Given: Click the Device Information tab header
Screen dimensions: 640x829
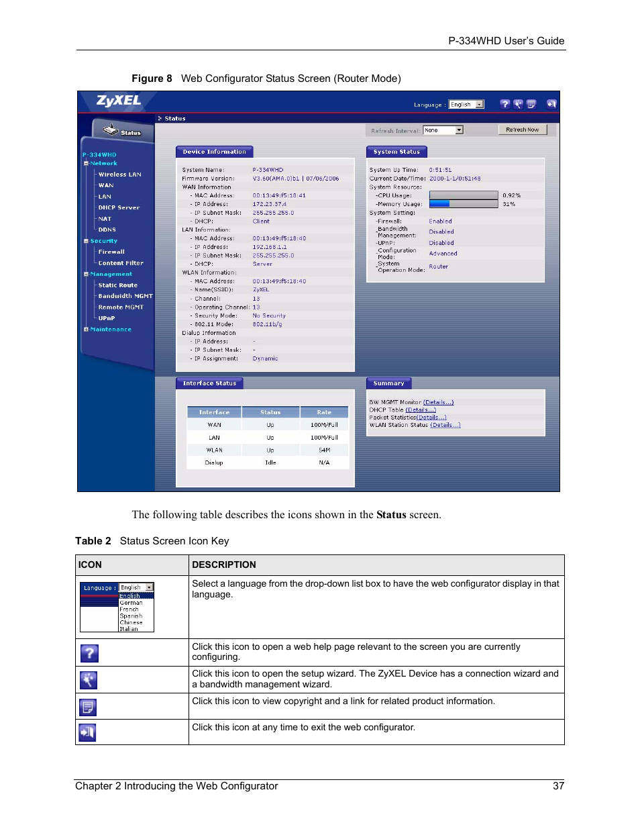Looking at the screenshot, I should [x=215, y=152].
